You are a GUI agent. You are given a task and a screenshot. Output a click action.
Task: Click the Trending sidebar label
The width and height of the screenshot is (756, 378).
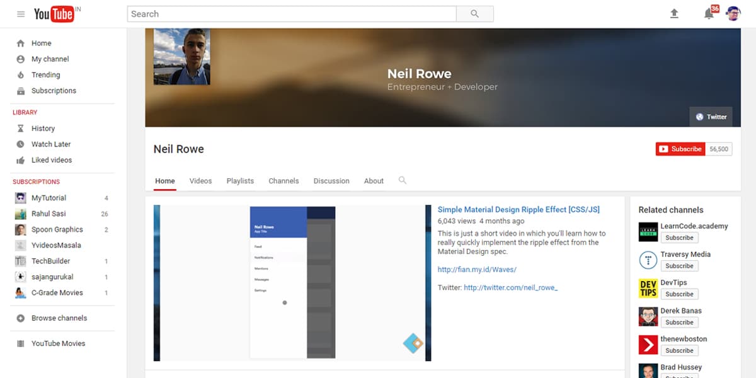pos(46,75)
